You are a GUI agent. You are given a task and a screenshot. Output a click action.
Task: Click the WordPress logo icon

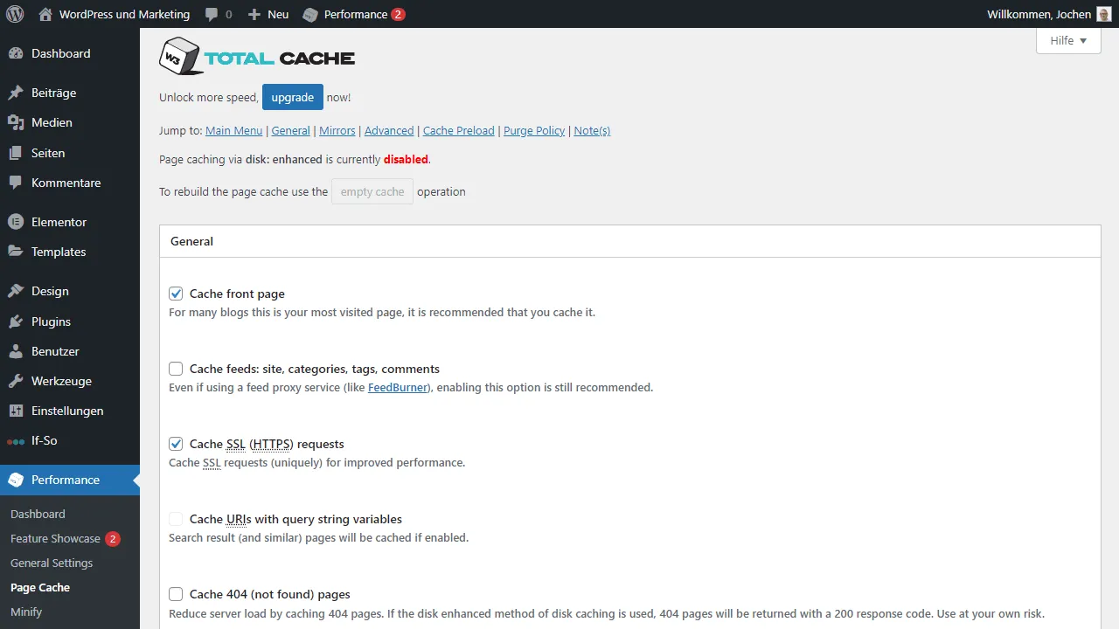(x=15, y=14)
